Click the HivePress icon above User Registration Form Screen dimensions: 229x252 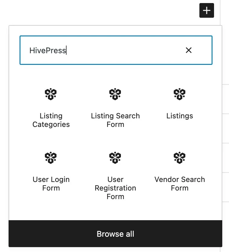click(115, 158)
